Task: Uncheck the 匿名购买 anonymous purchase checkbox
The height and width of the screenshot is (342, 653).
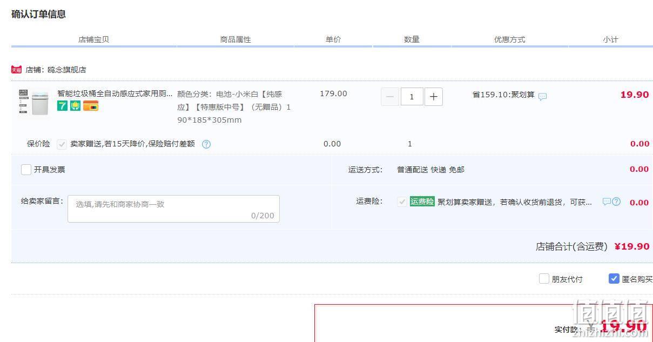Action: [614, 279]
